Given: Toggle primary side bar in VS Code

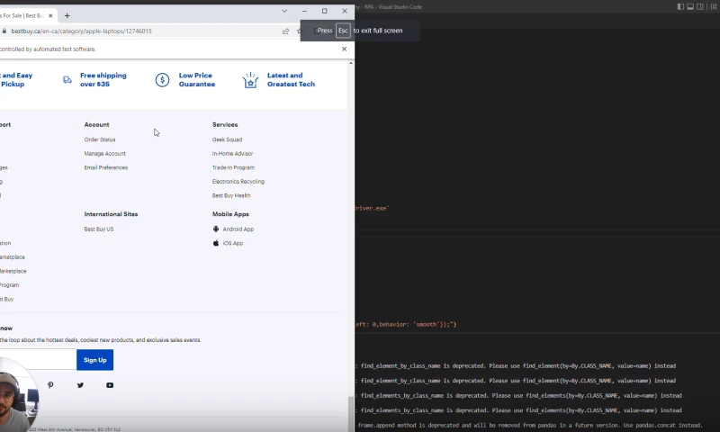Looking at the screenshot, I should tap(680, 6).
